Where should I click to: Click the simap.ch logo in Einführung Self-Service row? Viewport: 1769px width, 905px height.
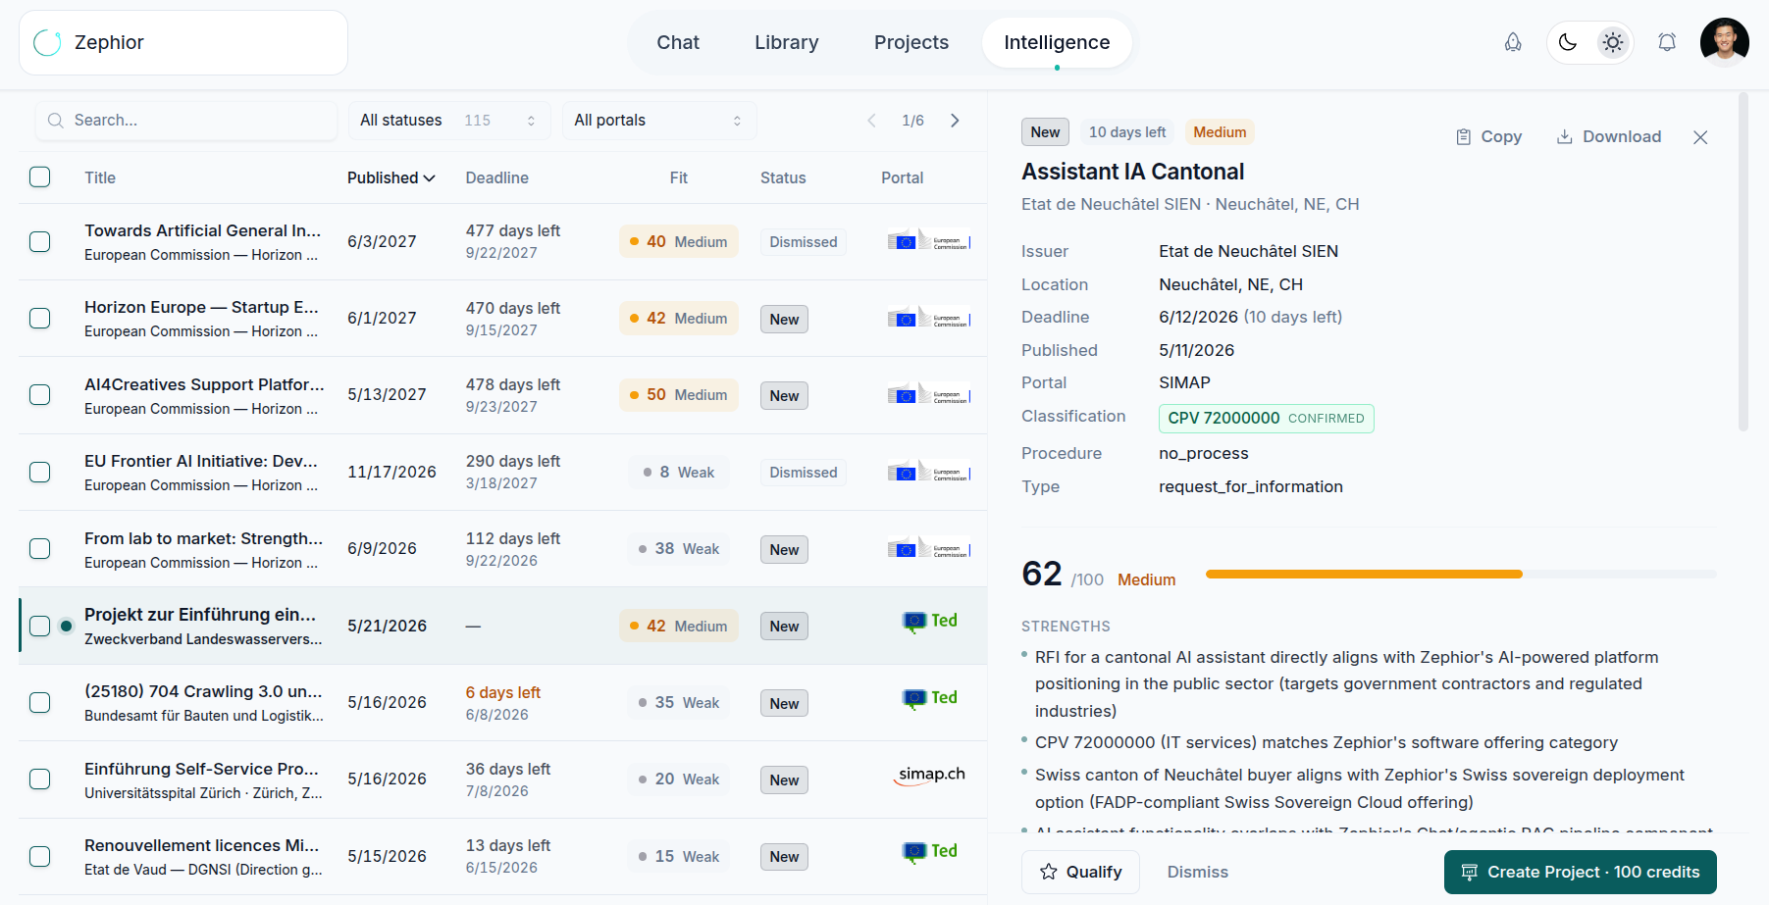click(x=929, y=776)
